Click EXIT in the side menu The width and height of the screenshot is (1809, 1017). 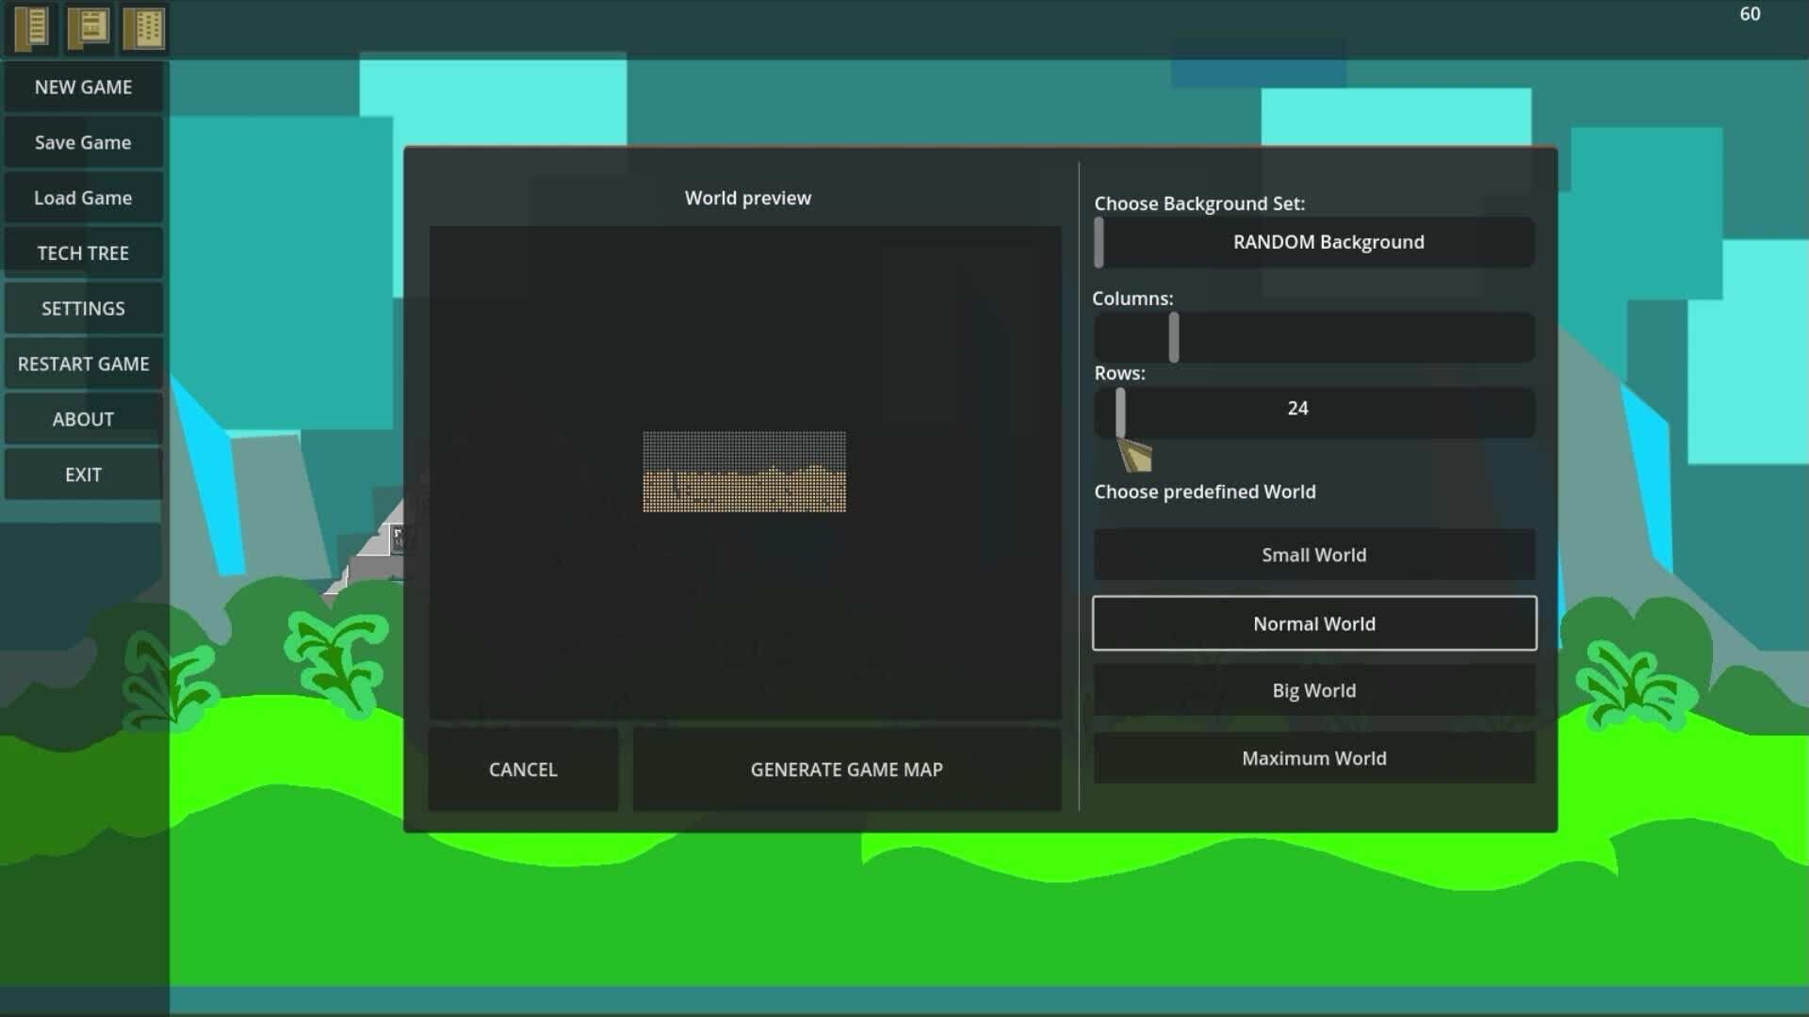coord(83,475)
